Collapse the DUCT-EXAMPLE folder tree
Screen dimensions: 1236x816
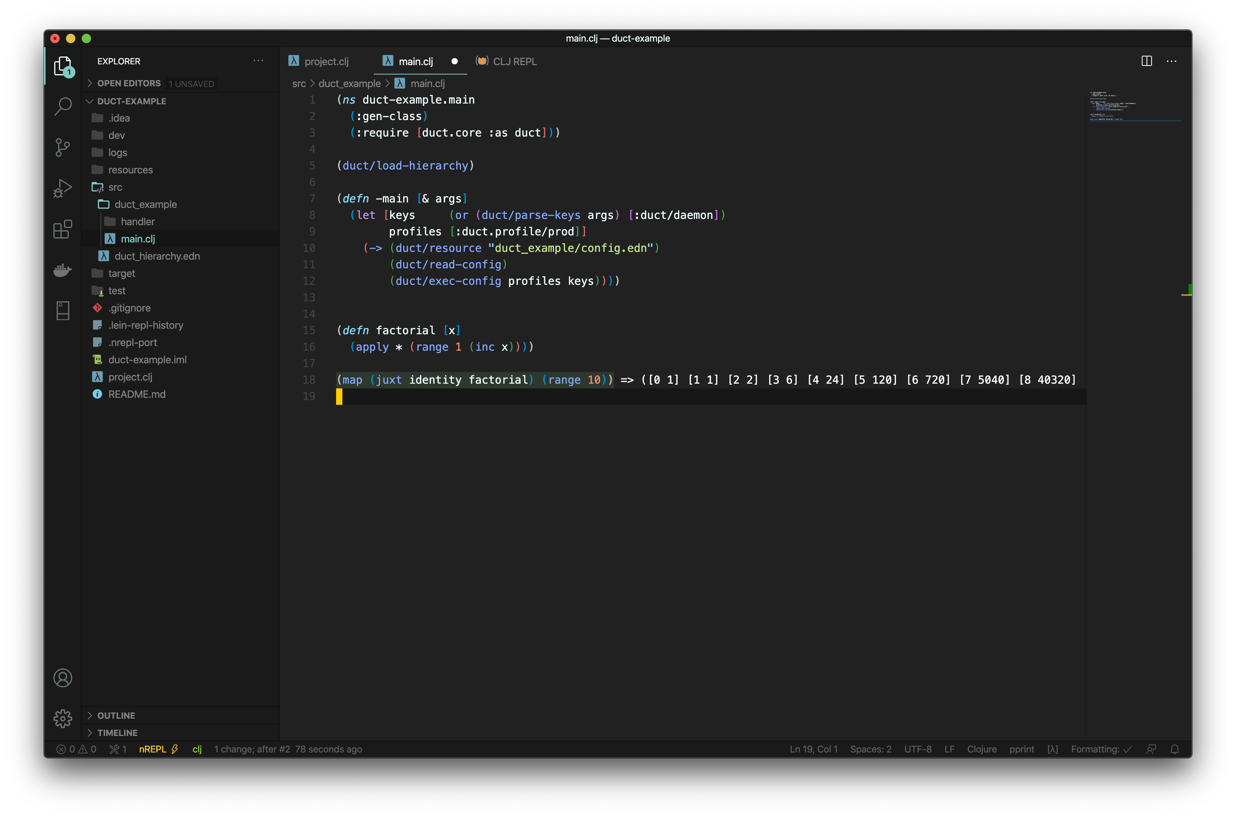(131, 101)
